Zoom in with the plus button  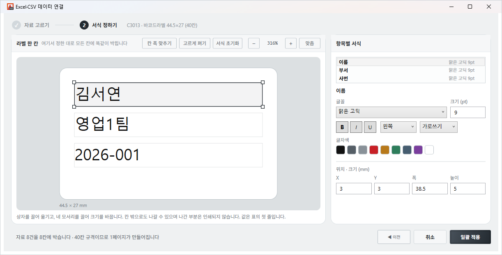coord(290,43)
